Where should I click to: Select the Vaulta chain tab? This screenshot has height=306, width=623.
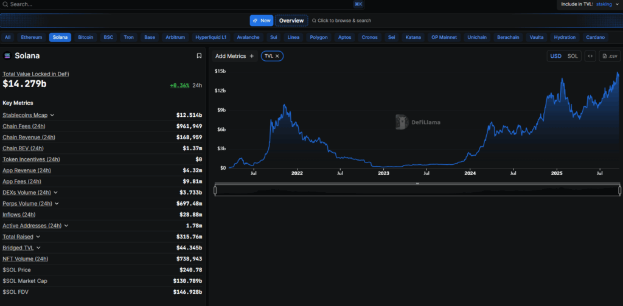(x=537, y=37)
